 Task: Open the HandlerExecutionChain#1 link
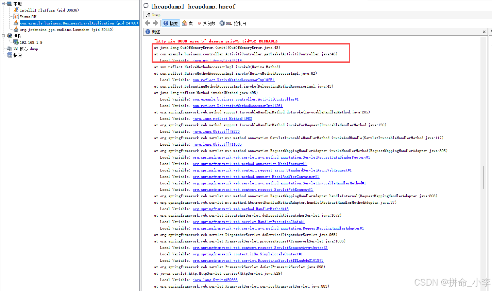[249, 222]
